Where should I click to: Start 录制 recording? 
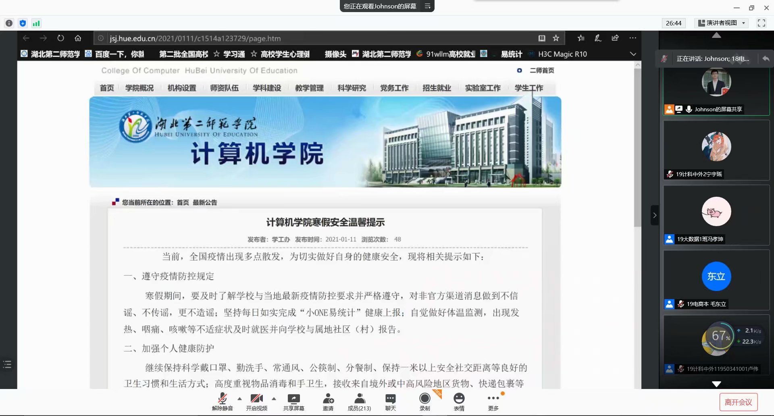click(x=424, y=401)
